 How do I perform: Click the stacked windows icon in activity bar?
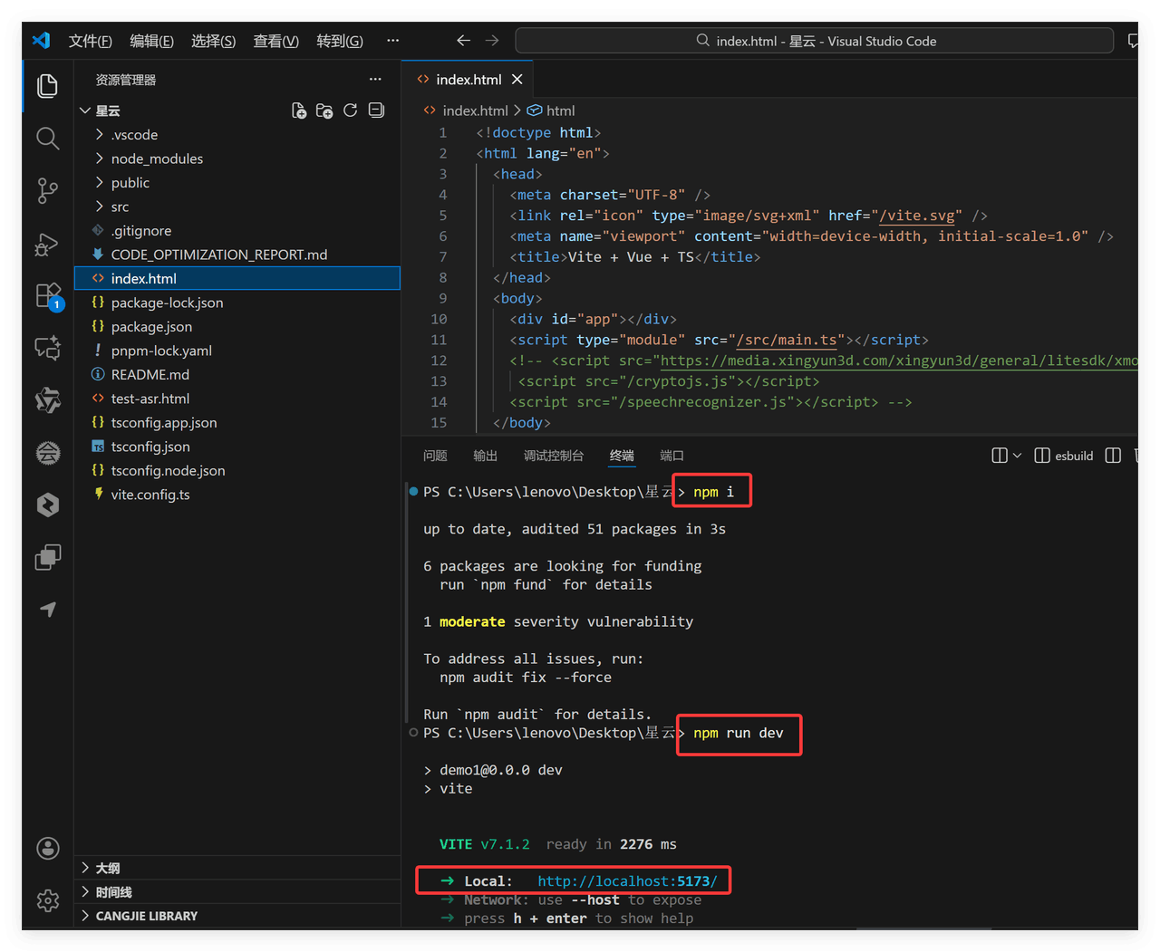48,557
